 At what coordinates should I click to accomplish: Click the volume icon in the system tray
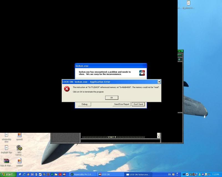click(x=208, y=175)
